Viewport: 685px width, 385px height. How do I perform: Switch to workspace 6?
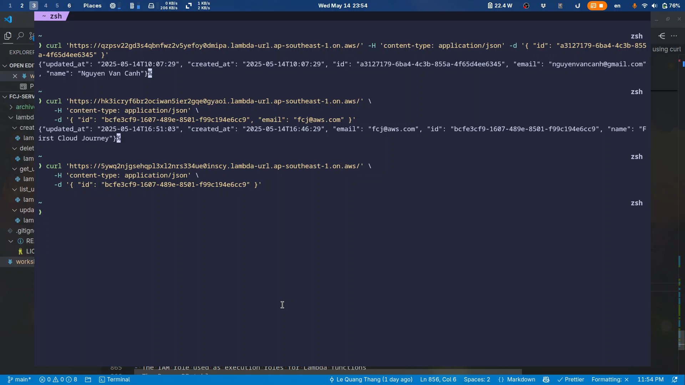coord(69,6)
